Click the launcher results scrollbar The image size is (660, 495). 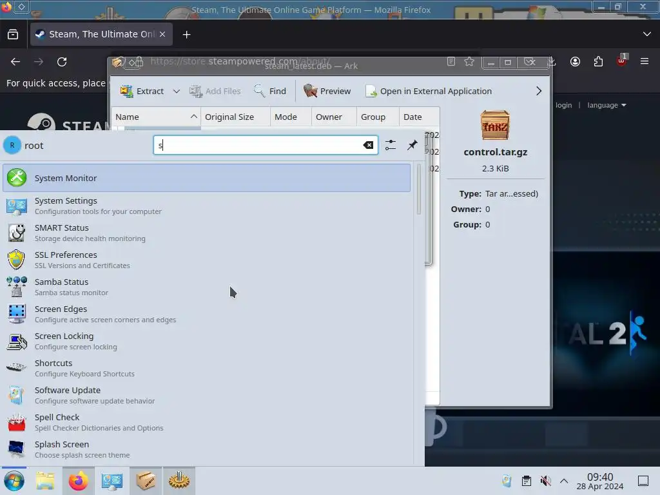(418, 189)
